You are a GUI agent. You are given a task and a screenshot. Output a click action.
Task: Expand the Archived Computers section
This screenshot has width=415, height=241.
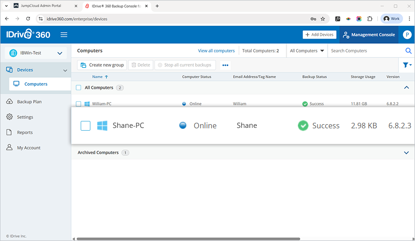(x=406, y=153)
